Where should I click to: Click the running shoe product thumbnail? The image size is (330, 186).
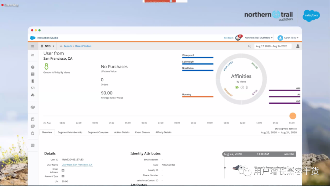[239, 168]
